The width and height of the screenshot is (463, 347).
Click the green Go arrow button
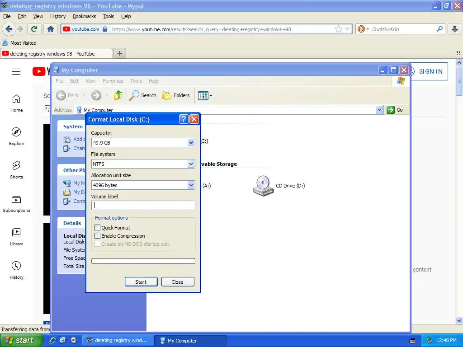391,110
